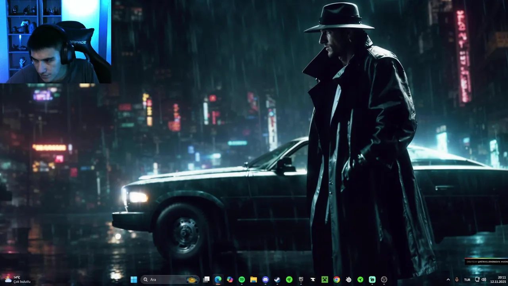Open Razer green icon on taskbar

pyautogui.click(x=289, y=280)
